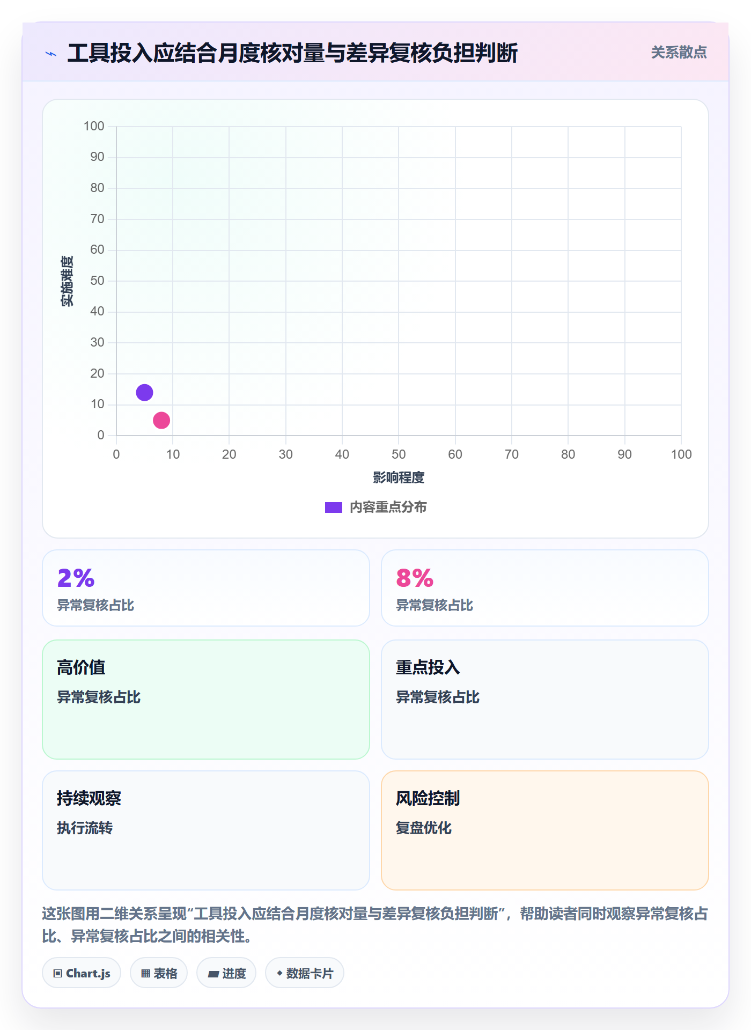Open the 高价值 quadrant card
Viewport: 751px width, 1030px height.
point(206,700)
